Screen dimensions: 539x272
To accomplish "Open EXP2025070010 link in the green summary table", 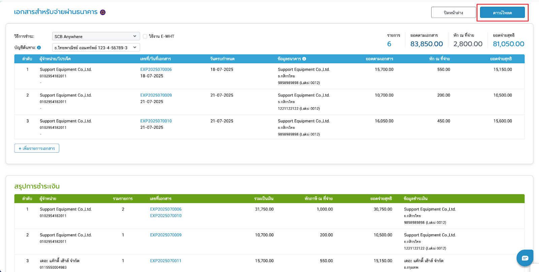I will pos(166,216).
